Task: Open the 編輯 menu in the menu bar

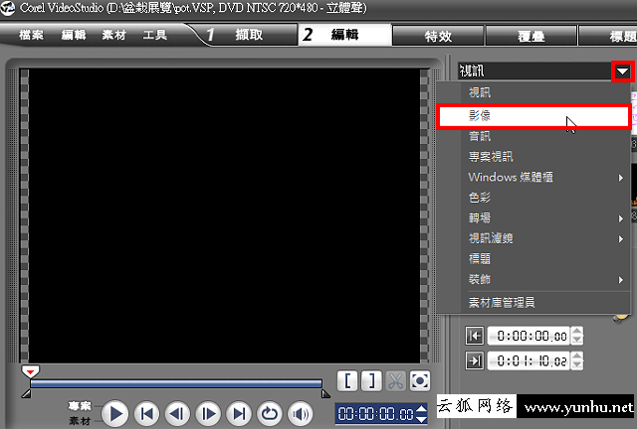Action: pos(74,35)
